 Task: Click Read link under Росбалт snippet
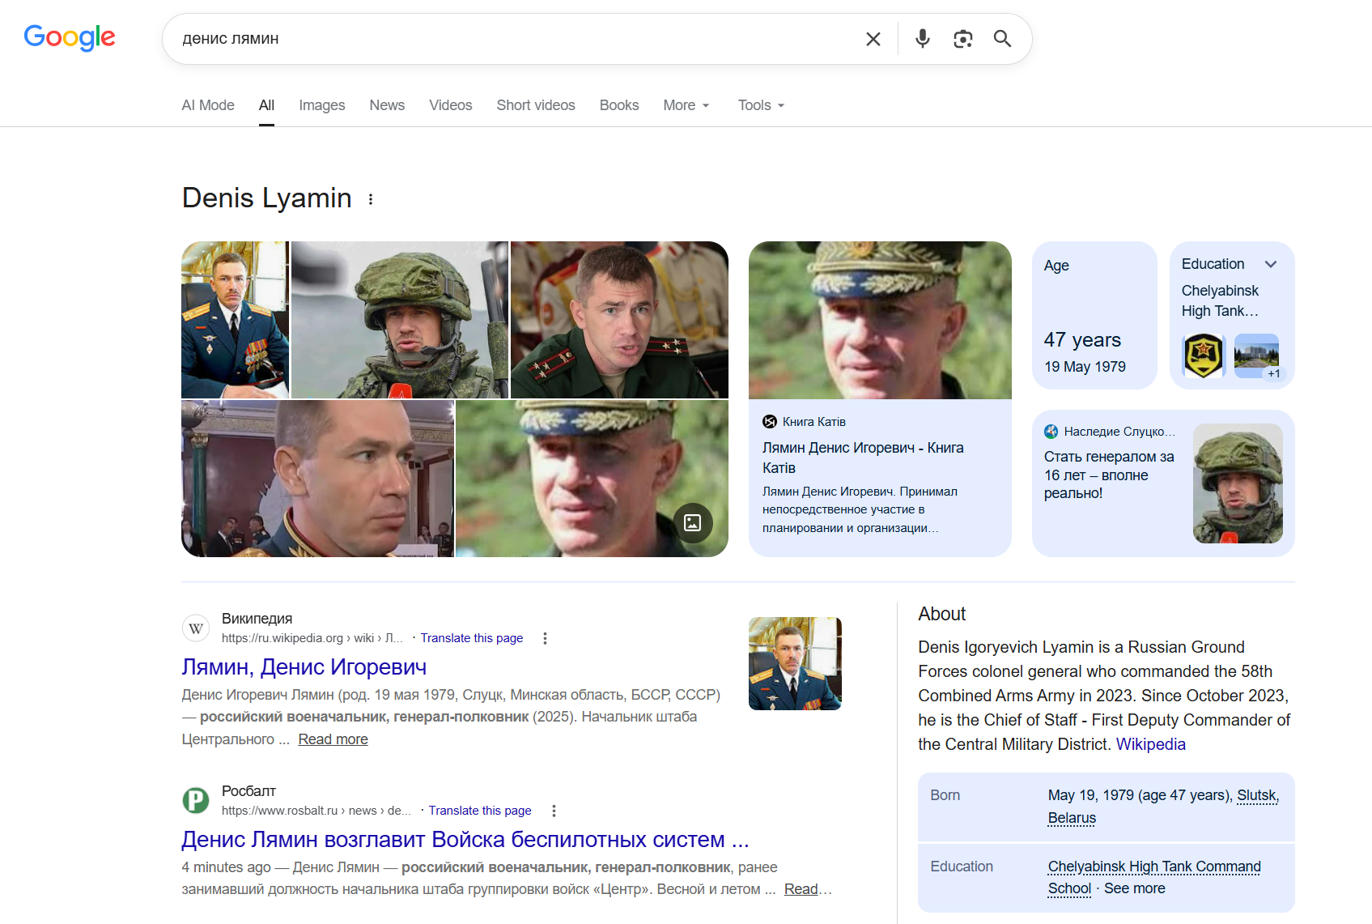click(801, 889)
